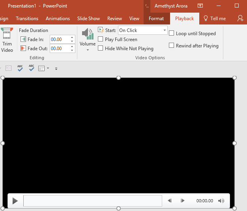247x211 pixels.
Task: Step the video forward one frame
Action: click(x=182, y=201)
